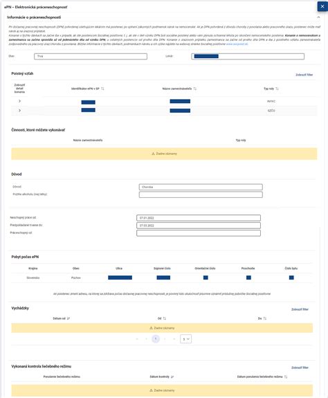328x398 pixels.
Task: Select page 1 in pagination
Action: click(156, 339)
